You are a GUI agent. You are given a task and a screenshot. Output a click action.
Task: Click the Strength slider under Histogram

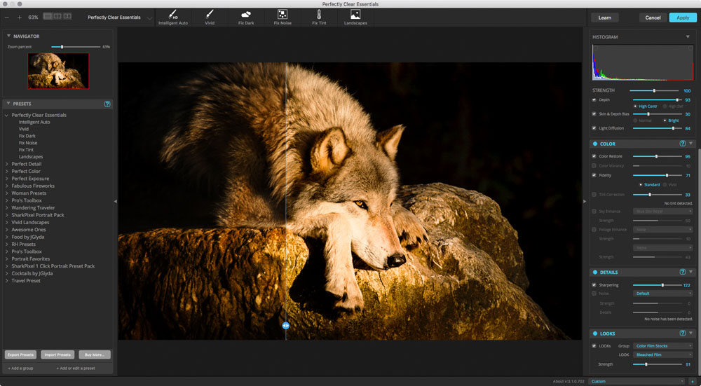(x=654, y=90)
